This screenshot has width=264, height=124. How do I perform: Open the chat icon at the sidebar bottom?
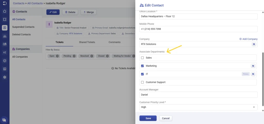point(4,120)
